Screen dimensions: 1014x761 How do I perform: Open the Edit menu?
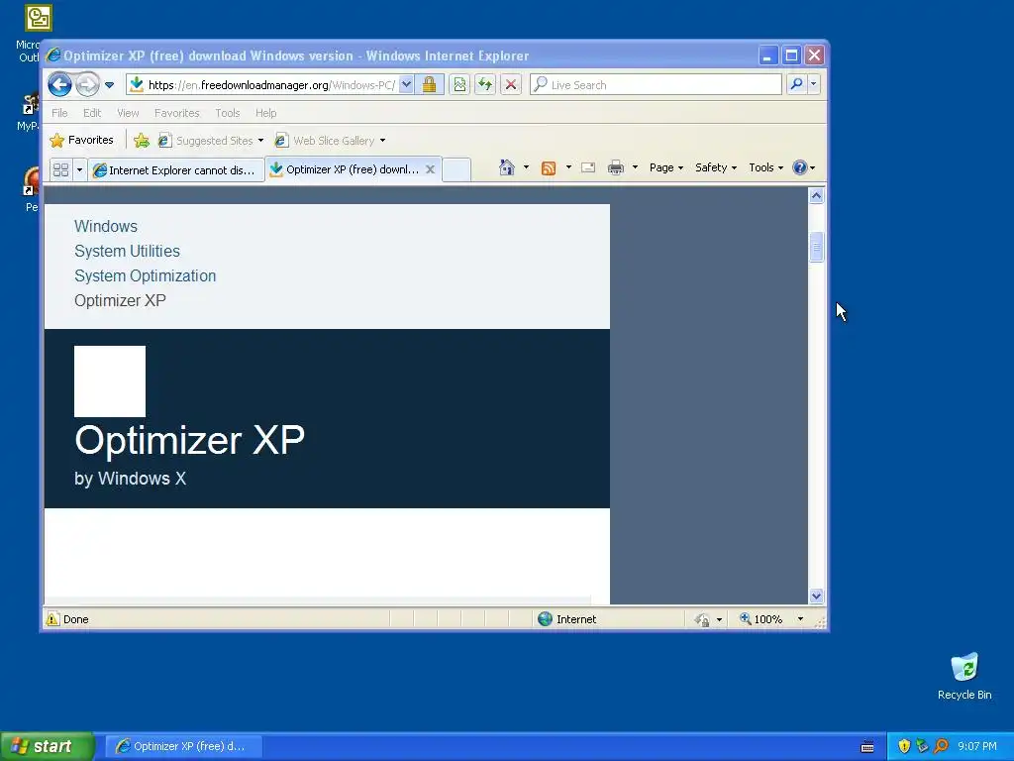click(x=92, y=113)
